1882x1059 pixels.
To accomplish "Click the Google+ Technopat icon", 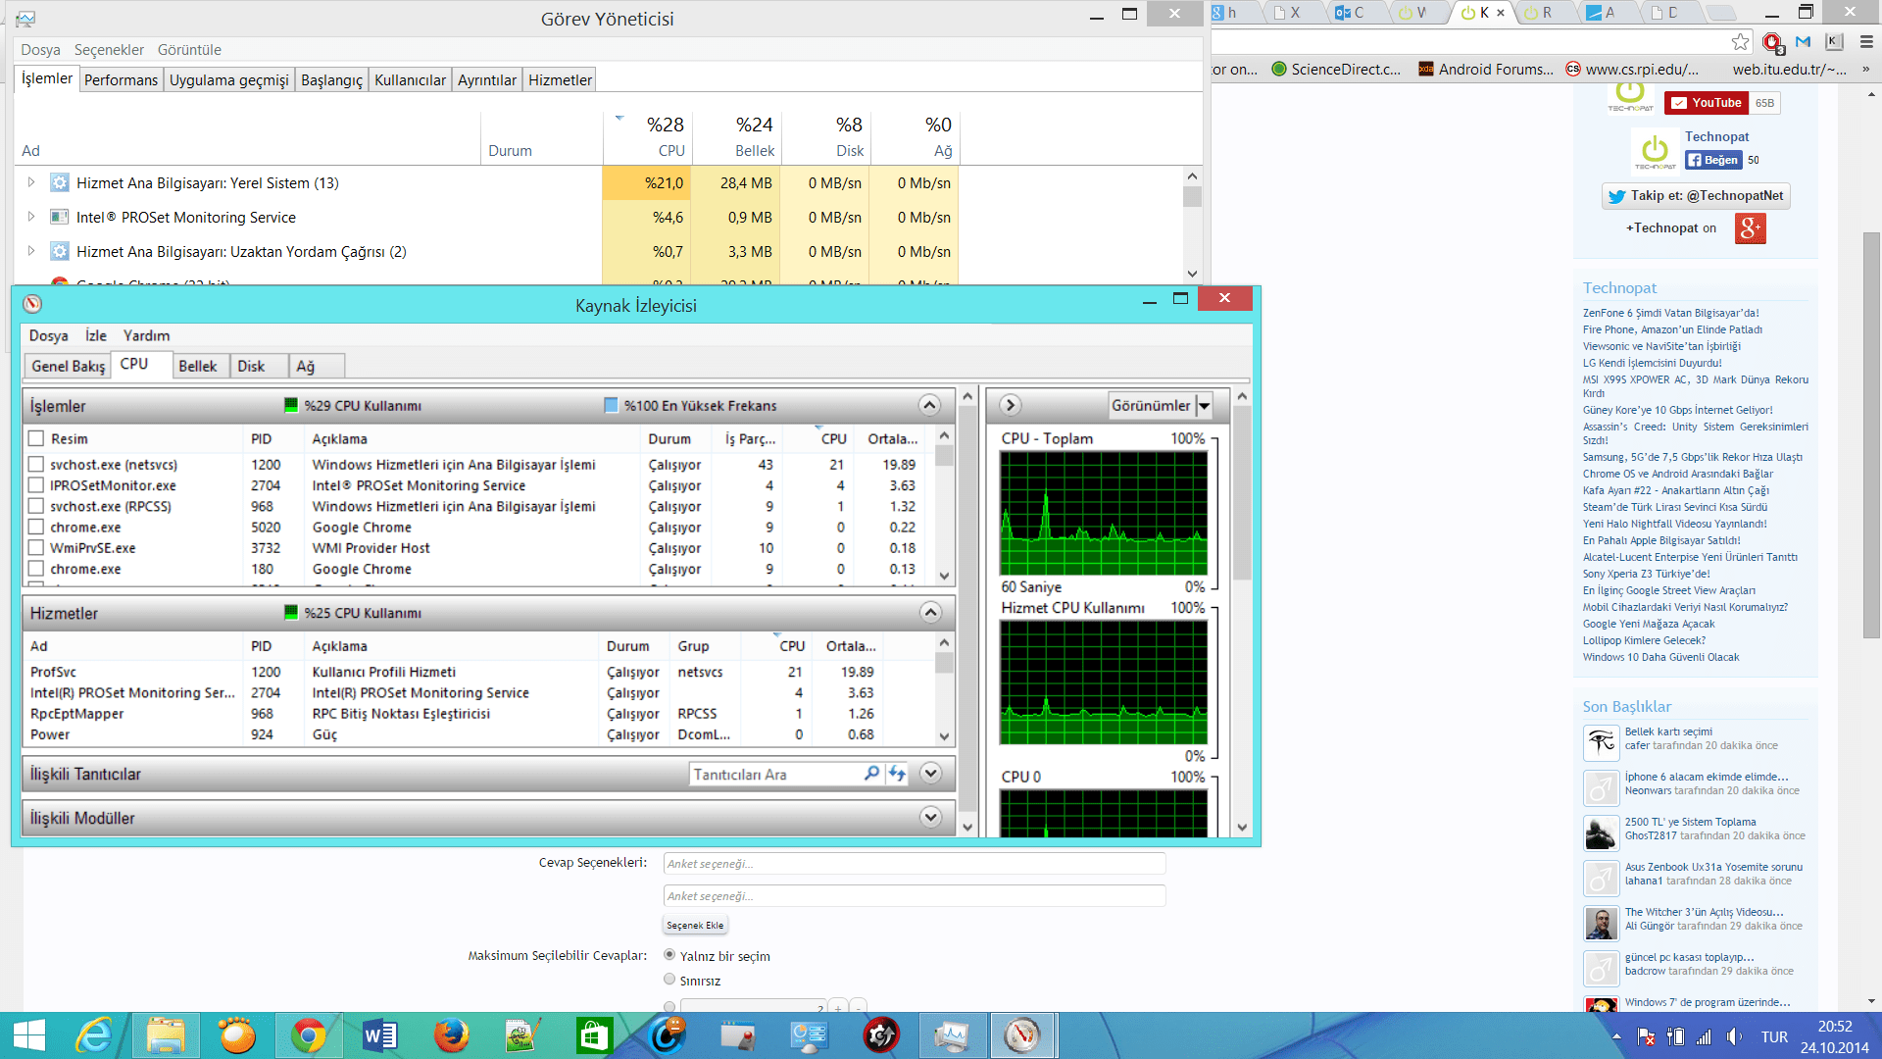I will (1750, 228).
